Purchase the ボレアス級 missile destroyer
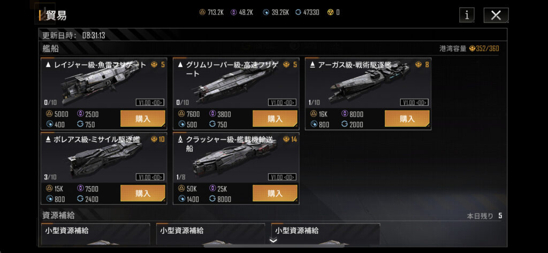The image size is (548, 253). [x=143, y=193]
